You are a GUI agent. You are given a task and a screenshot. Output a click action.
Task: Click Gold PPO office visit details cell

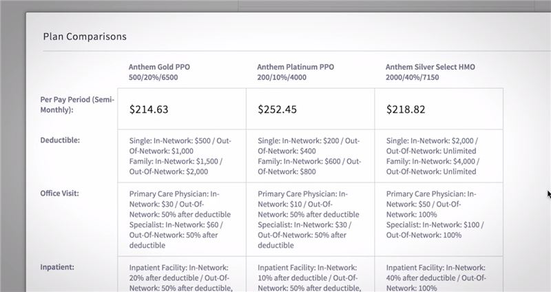pyautogui.click(x=182, y=219)
